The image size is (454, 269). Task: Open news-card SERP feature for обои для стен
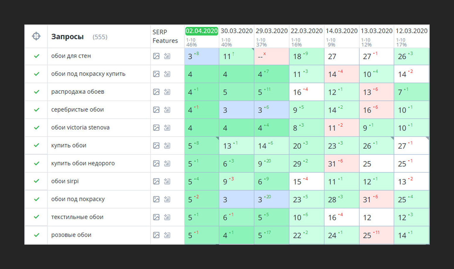coord(167,56)
